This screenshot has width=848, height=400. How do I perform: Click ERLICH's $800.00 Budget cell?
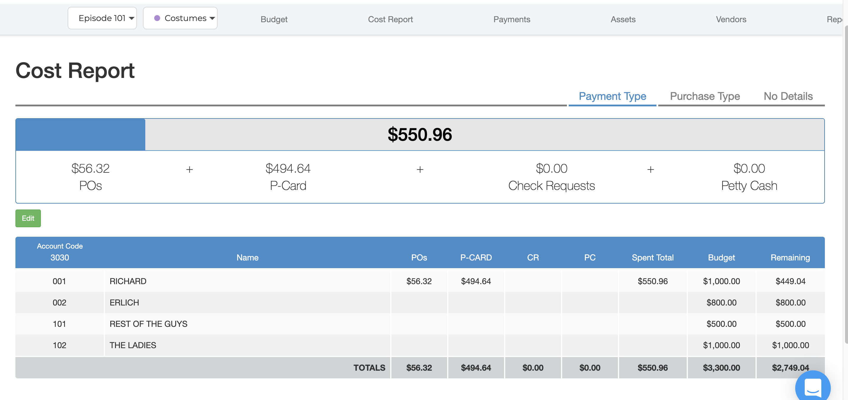[x=721, y=303]
